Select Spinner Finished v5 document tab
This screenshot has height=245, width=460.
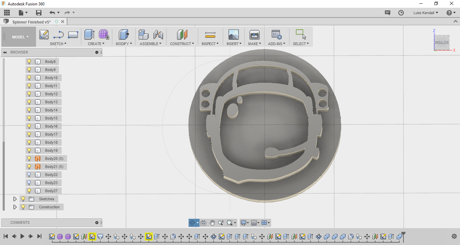click(32, 22)
